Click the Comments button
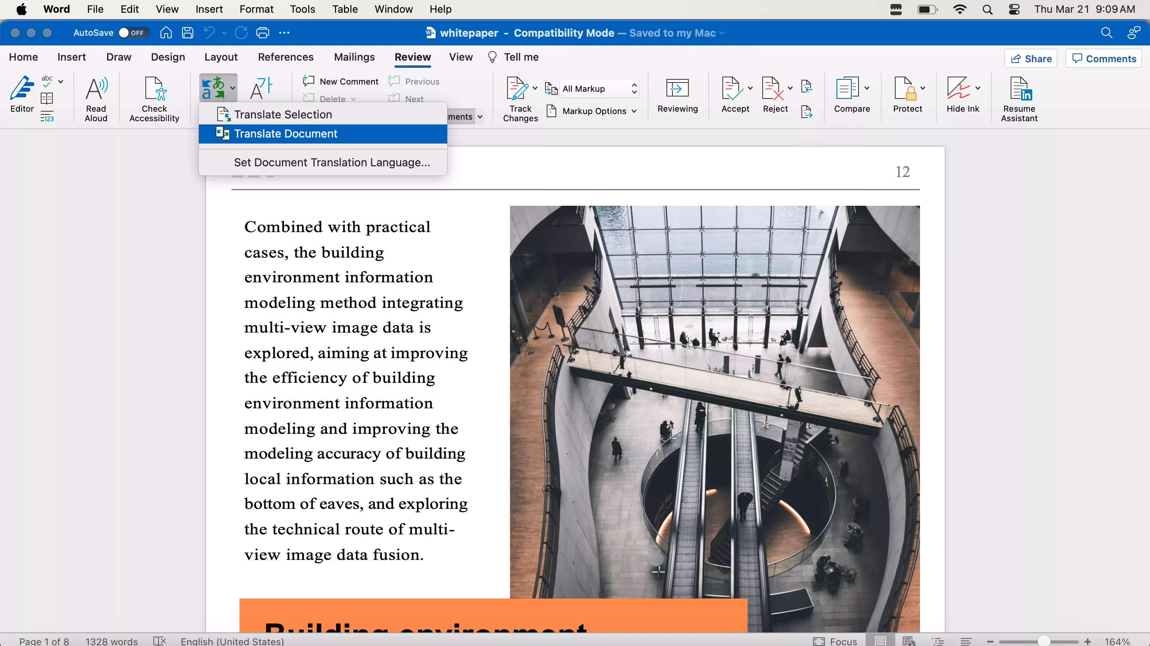The width and height of the screenshot is (1150, 646). pos(1103,58)
